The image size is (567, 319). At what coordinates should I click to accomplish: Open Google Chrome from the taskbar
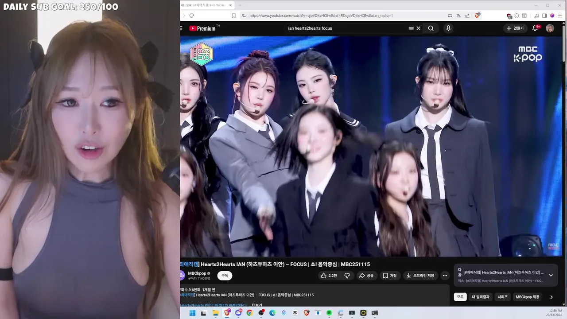click(x=249, y=313)
